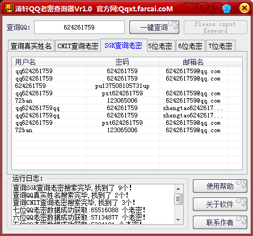Click the 用户名 column header
253x236 pixels.
(49, 62)
